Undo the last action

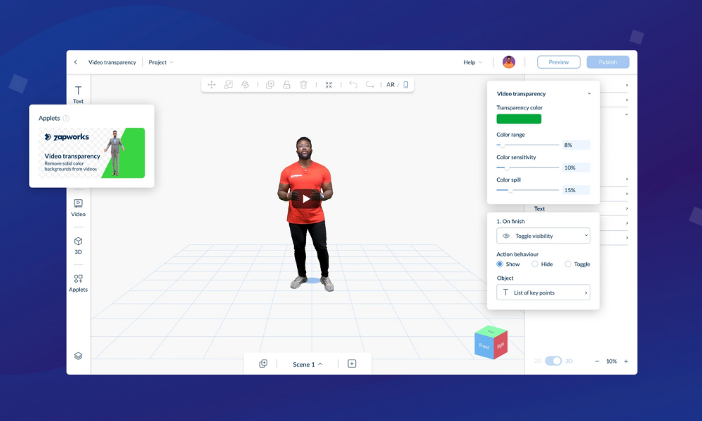(x=353, y=85)
